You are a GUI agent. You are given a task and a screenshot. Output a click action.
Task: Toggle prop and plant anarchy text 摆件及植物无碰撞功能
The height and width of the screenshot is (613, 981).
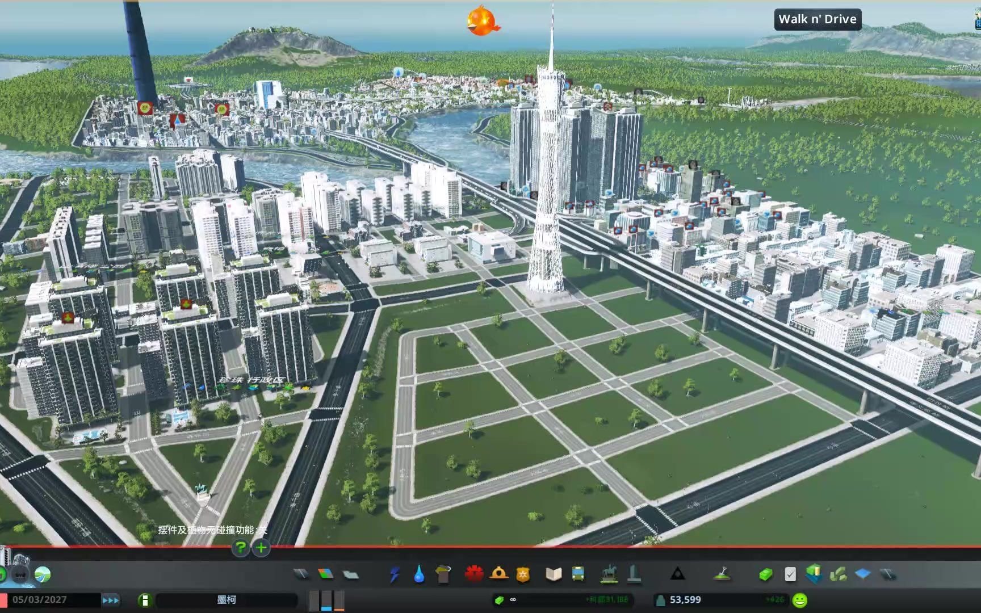pyautogui.click(x=212, y=530)
